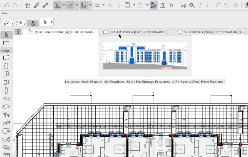Image resolution: width=248 pixels, height=157 pixels.
Task: Toggle Suspend Groups padlock button
Action: coord(140,5)
